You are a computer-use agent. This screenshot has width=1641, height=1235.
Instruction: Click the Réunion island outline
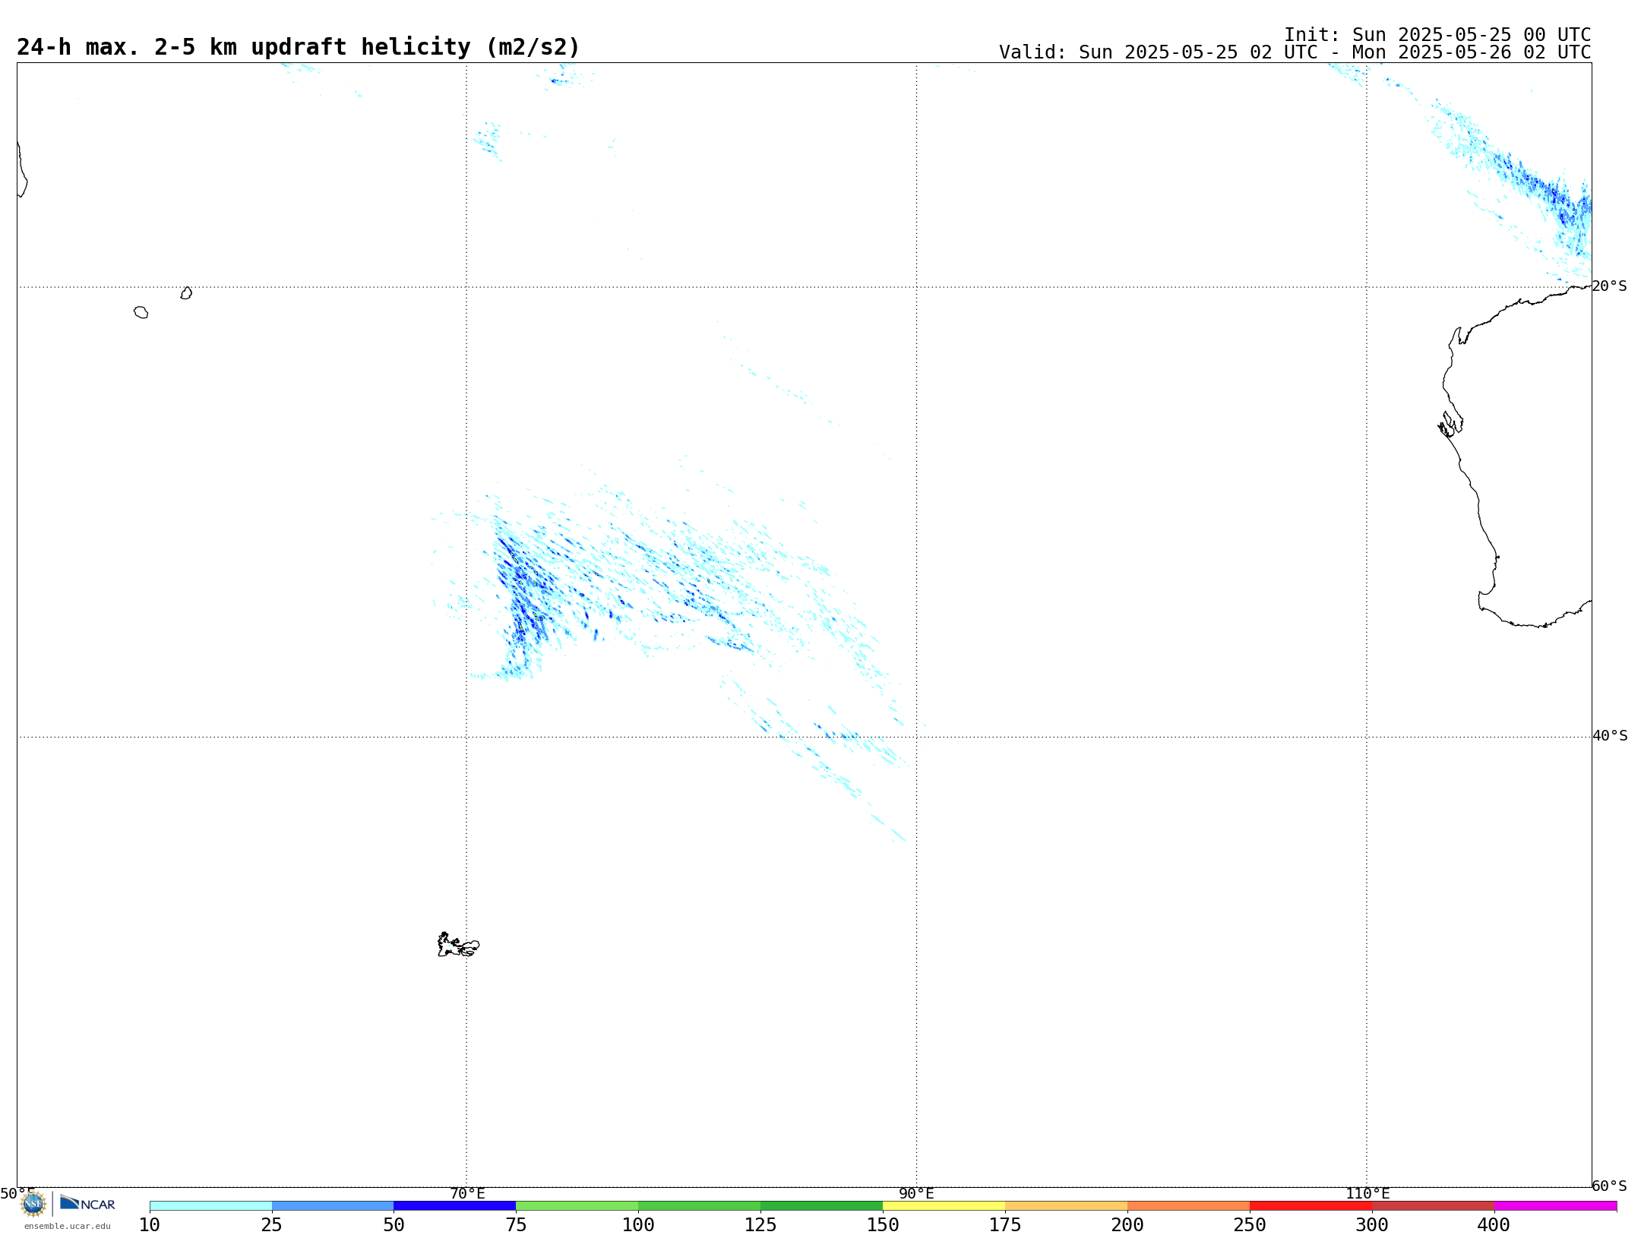[x=141, y=312]
